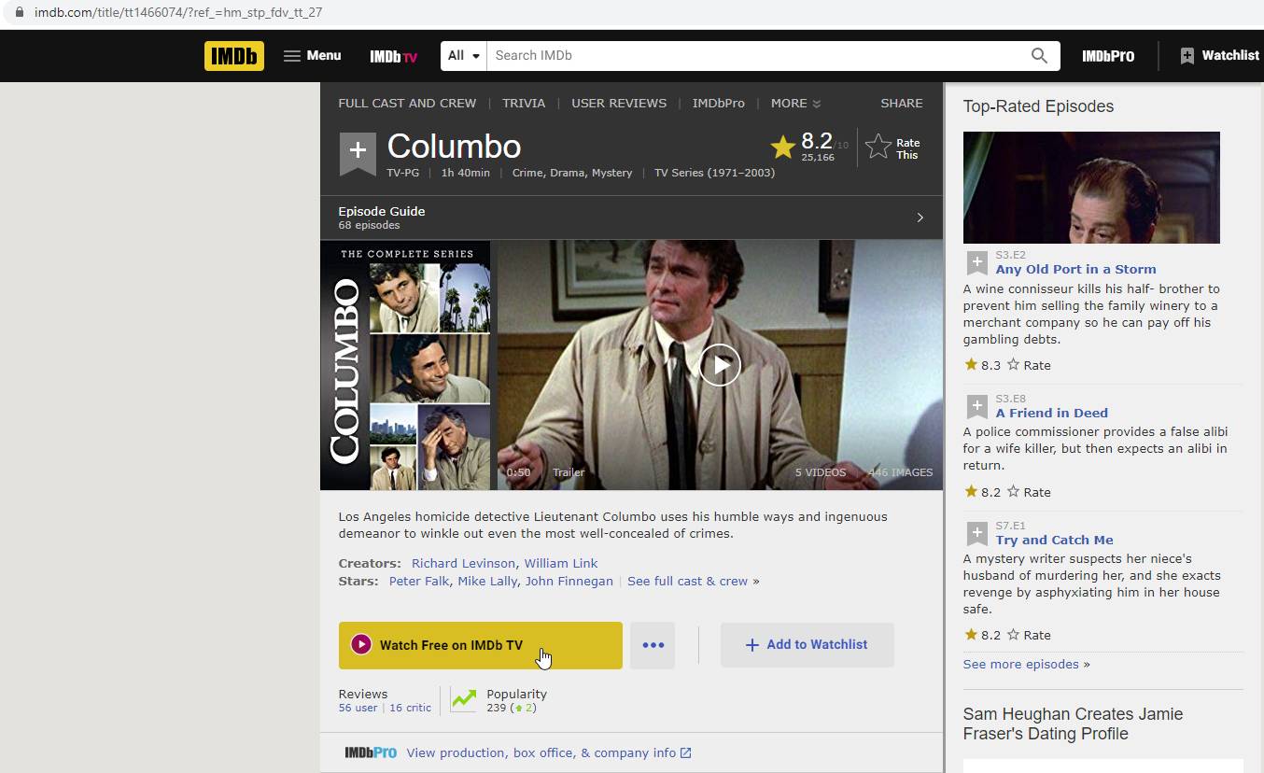This screenshot has width=1264, height=773.
Task: Open the hamburger Menu
Action: pyautogui.click(x=313, y=56)
